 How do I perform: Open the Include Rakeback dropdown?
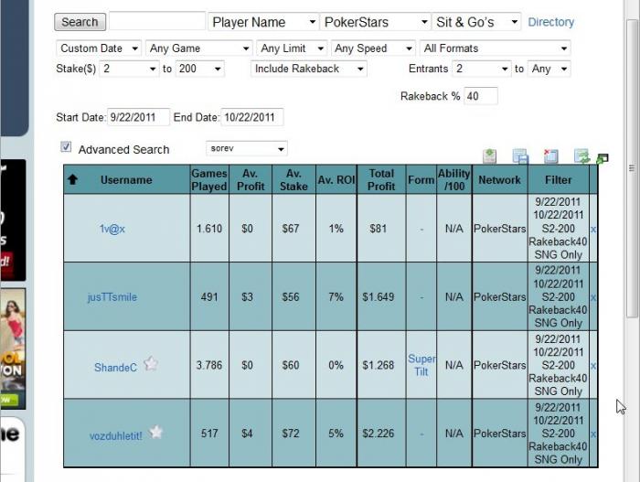(x=309, y=69)
